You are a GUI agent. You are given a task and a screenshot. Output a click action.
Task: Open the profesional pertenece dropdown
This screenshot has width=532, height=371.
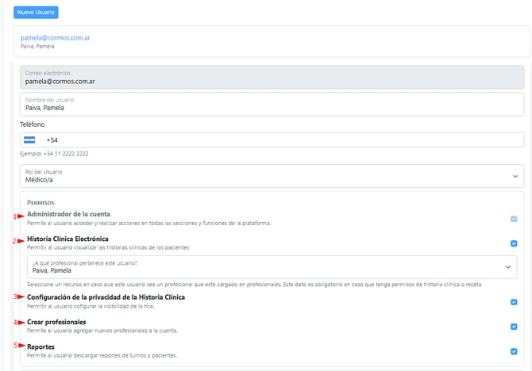(272, 267)
